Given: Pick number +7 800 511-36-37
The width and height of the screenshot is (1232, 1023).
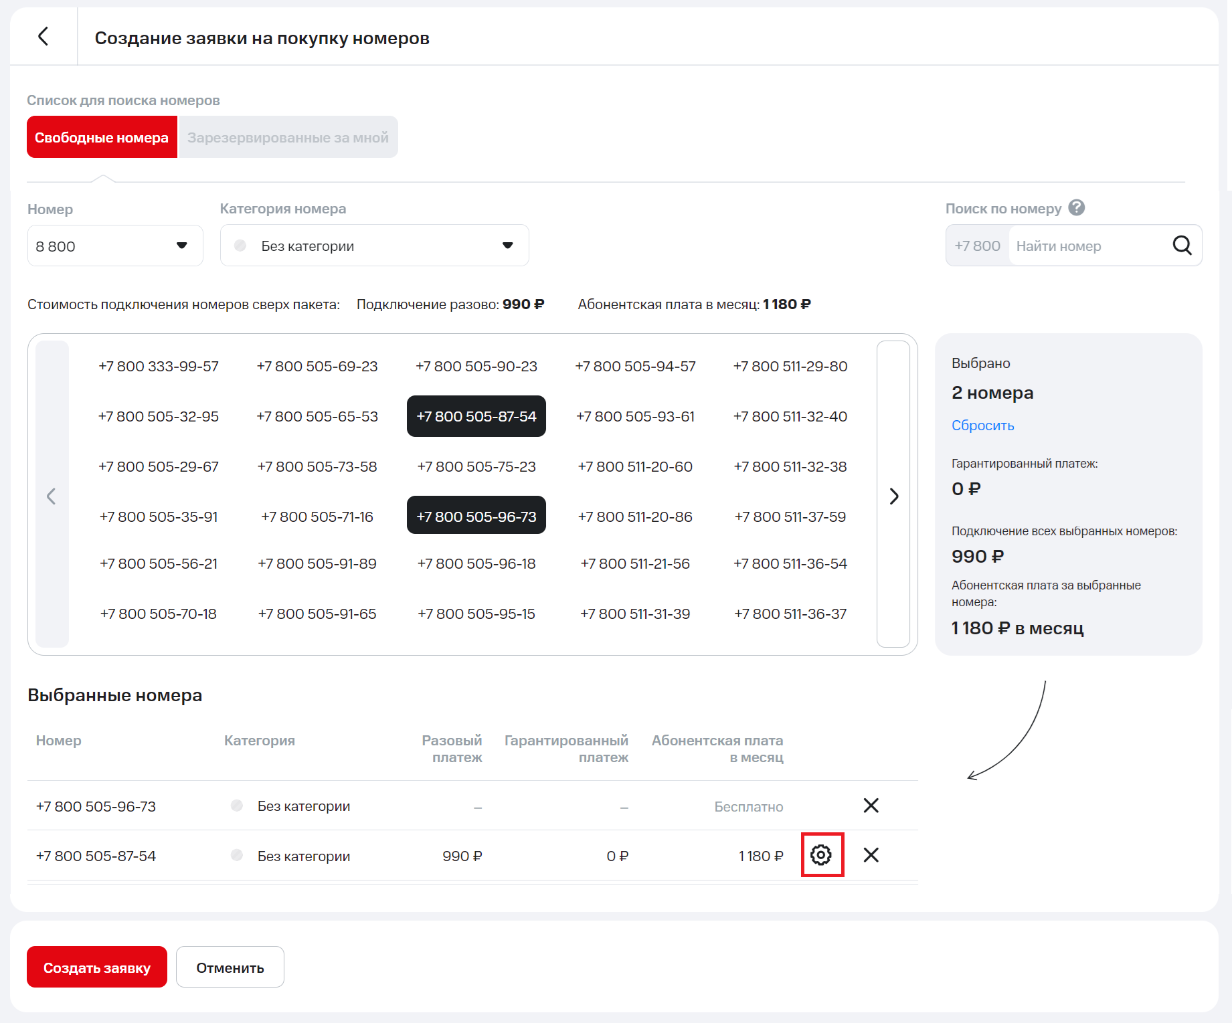Looking at the screenshot, I should coord(790,614).
